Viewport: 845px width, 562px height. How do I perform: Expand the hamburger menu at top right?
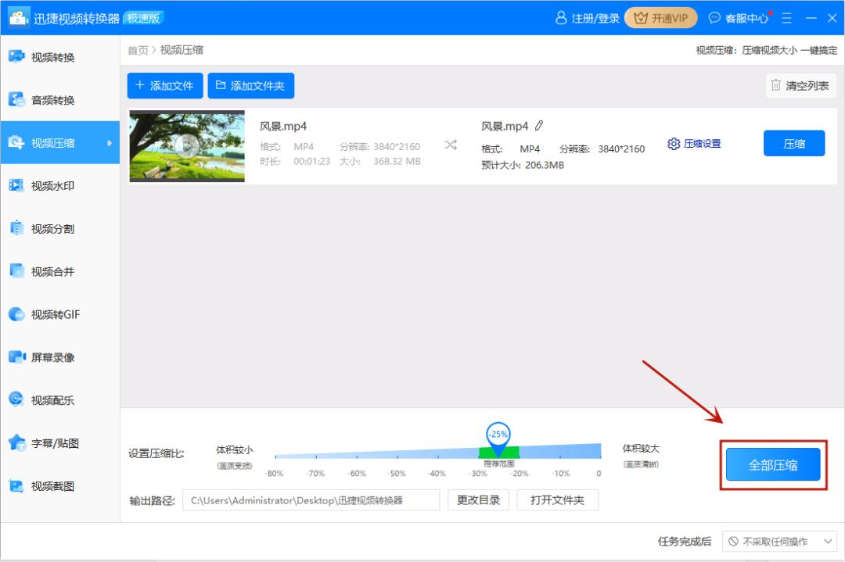coord(786,17)
